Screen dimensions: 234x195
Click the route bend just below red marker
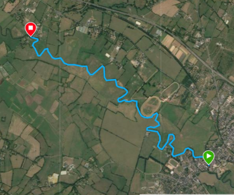(x=36, y=41)
